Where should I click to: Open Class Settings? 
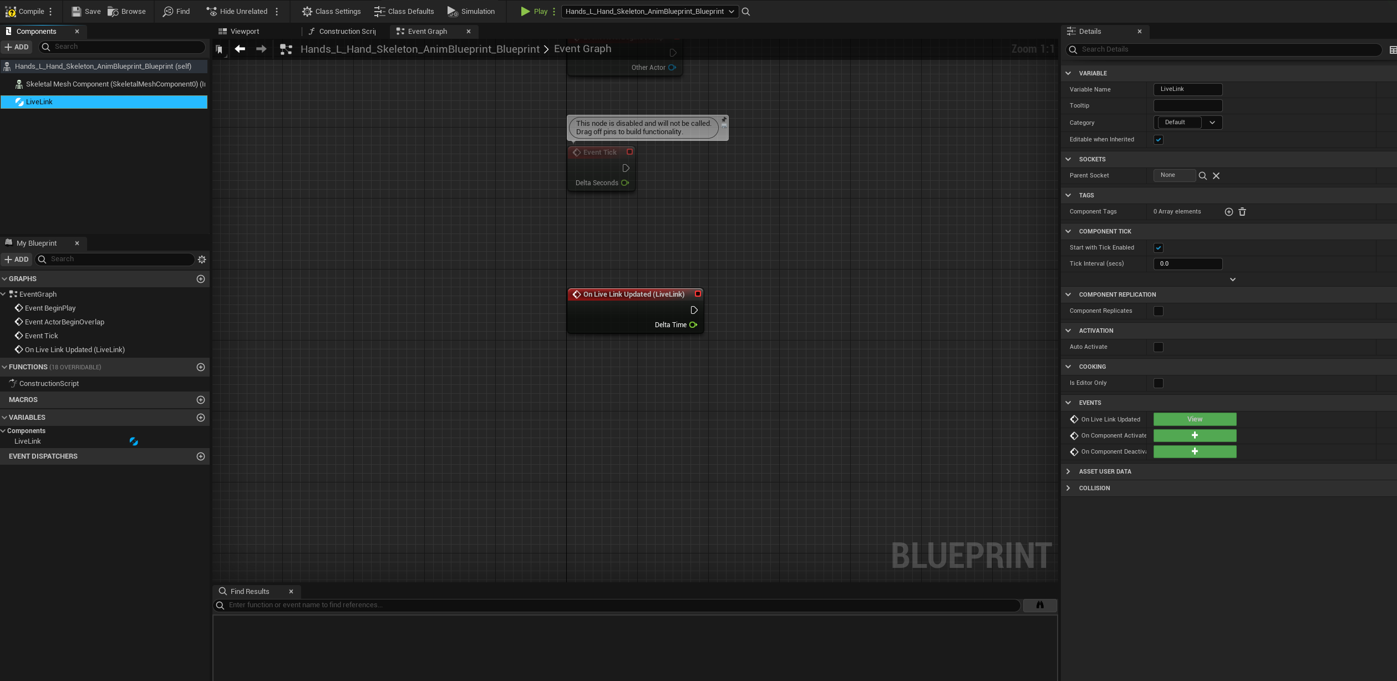[331, 11]
